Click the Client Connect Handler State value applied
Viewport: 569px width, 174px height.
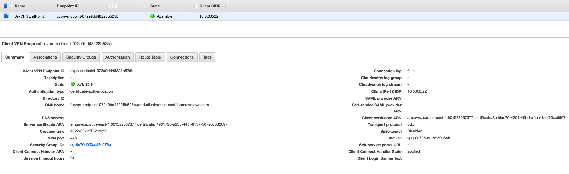(x=414, y=151)
